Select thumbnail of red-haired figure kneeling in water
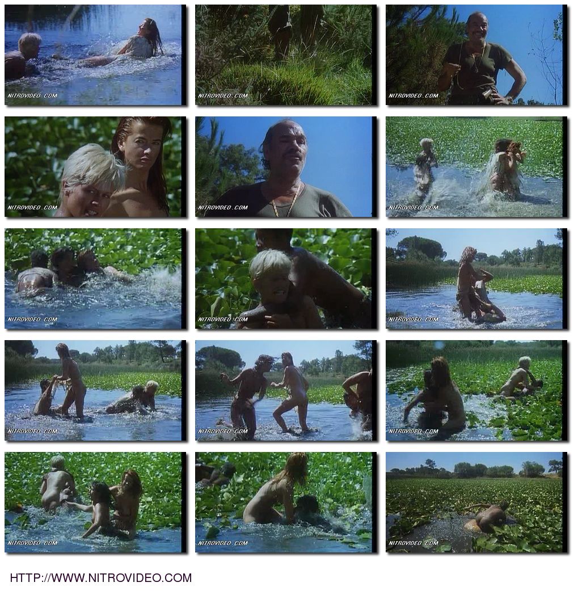The image size is (574, 599). (x=284, y=502)
